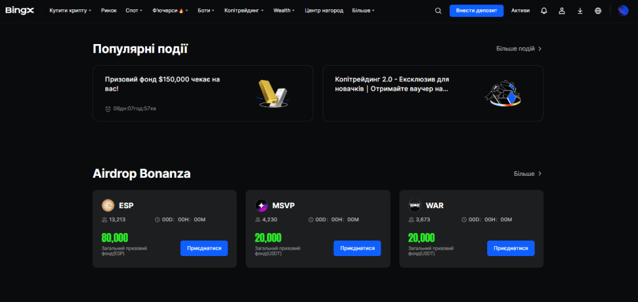Click the MSVP token icon

[x=261, y=206]
